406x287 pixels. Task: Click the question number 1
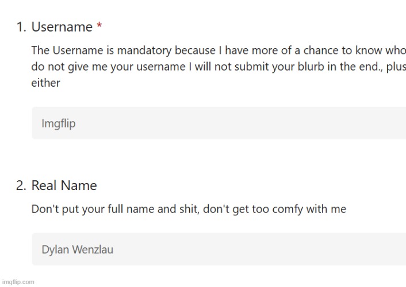pos(20,27)
